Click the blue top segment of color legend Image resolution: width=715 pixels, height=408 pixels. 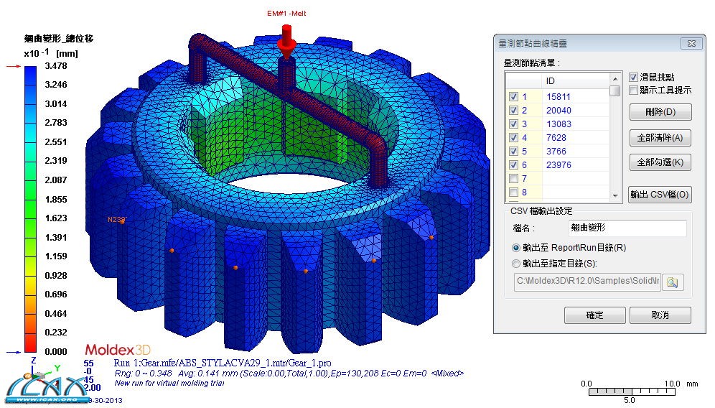tap(30, 75)
